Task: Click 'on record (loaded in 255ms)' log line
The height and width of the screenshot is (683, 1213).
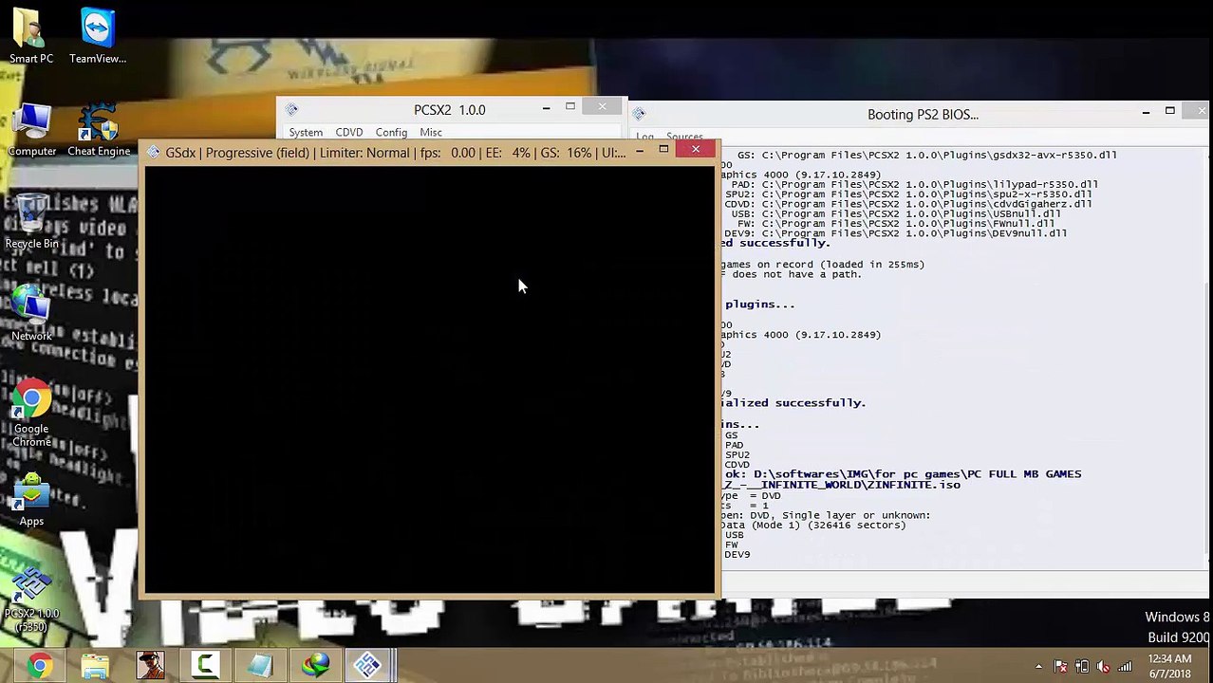Action: (x=823, y=265)
